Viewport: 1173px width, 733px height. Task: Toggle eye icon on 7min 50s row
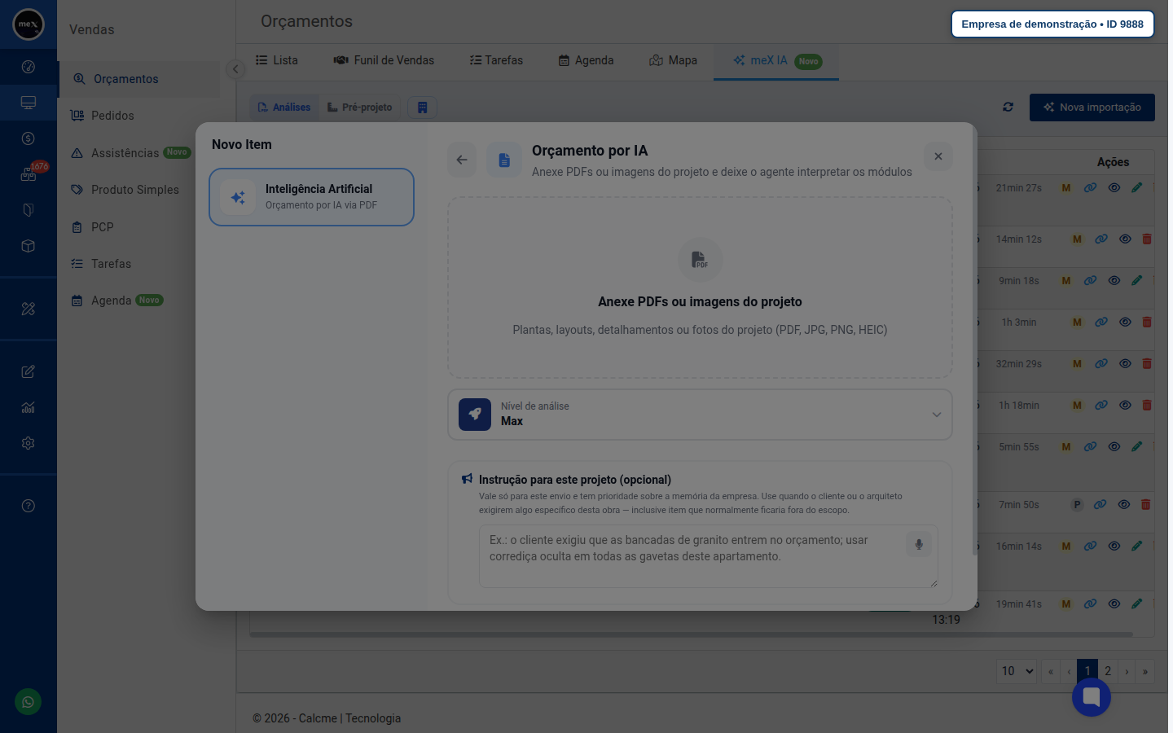pyautogui.click(x=1123, y=504)
